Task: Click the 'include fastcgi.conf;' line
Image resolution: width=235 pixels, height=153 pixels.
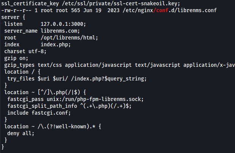Action: (39, 113)
